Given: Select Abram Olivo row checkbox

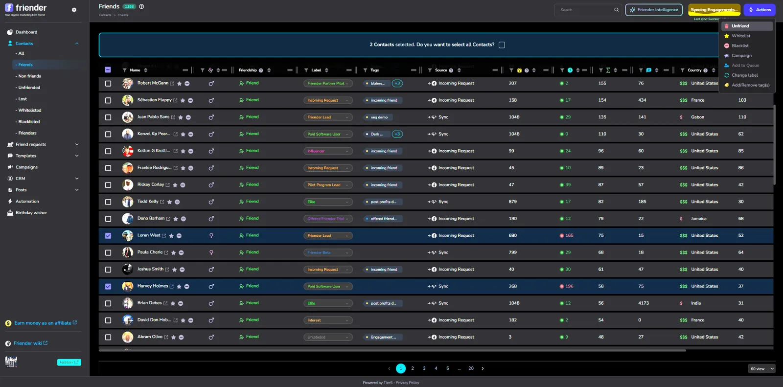Looking at the screenshot, I should pos(108,337).
